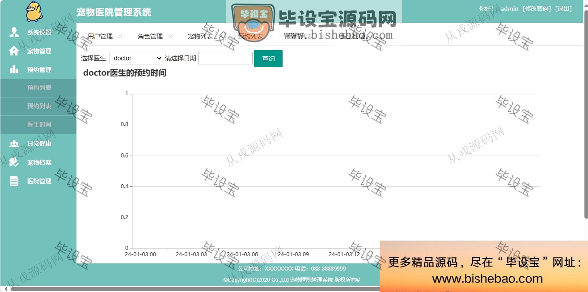Viewport: 588px width, 292px height.
Task: Click x-axis label 24-01-03 00
Action: point(140,254)
